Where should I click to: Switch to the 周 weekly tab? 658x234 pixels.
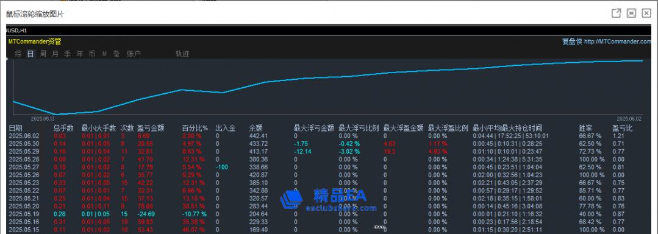[43, 54]
